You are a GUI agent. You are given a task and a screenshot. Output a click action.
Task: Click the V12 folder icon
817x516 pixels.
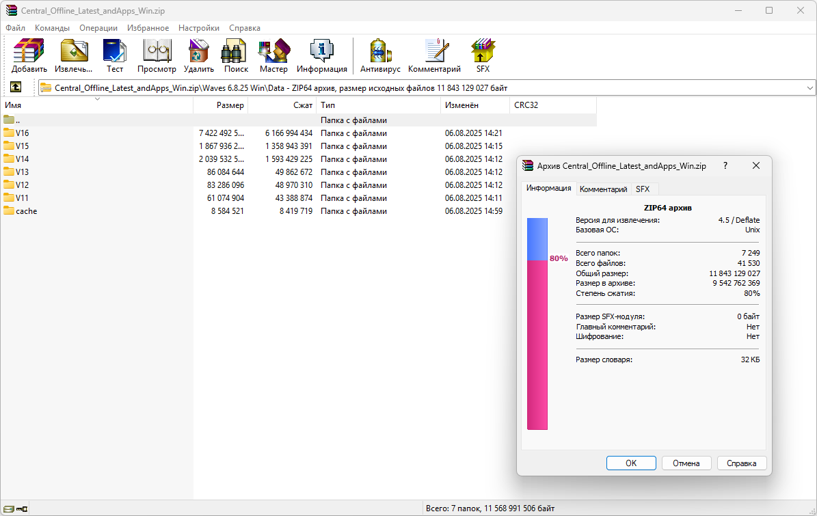pyautogui.click(x=9, y=185)
